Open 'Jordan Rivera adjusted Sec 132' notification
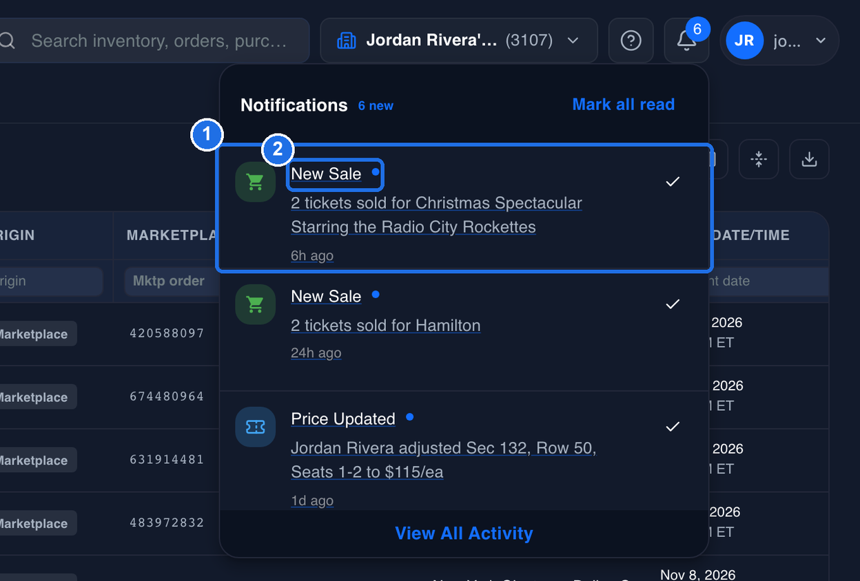Screen dimensions: 860x581 coord(443,460)
